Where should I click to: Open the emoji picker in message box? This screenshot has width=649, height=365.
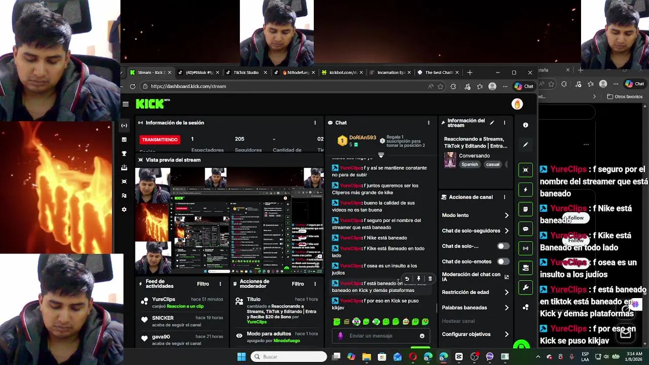click(422, 336)
